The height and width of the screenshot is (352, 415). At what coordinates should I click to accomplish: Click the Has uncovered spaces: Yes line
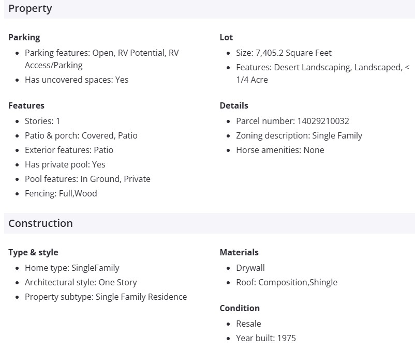pyautogui.click(x=77, y=80)
